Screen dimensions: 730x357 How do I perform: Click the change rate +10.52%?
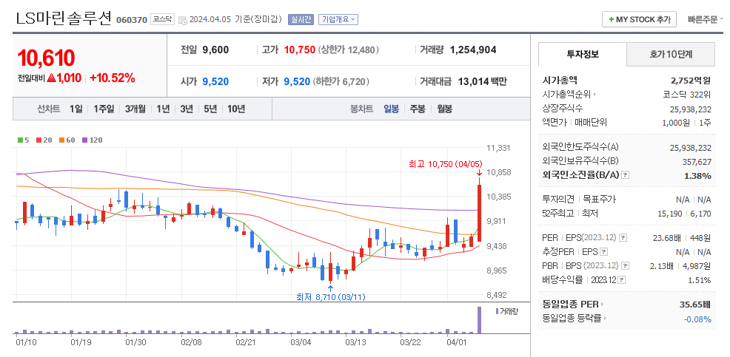coord(113,78)
